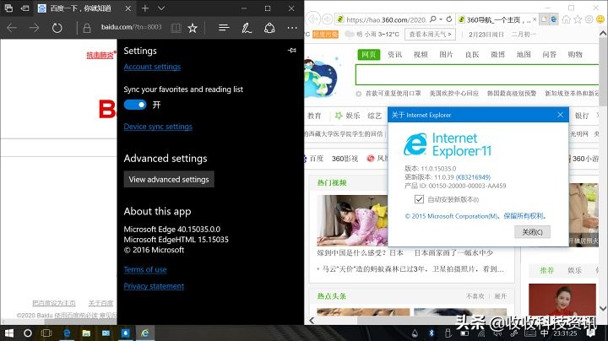Open Task View from taskbar
The height and width of the screenshot is (341, 608).
(x=46, y=333)
